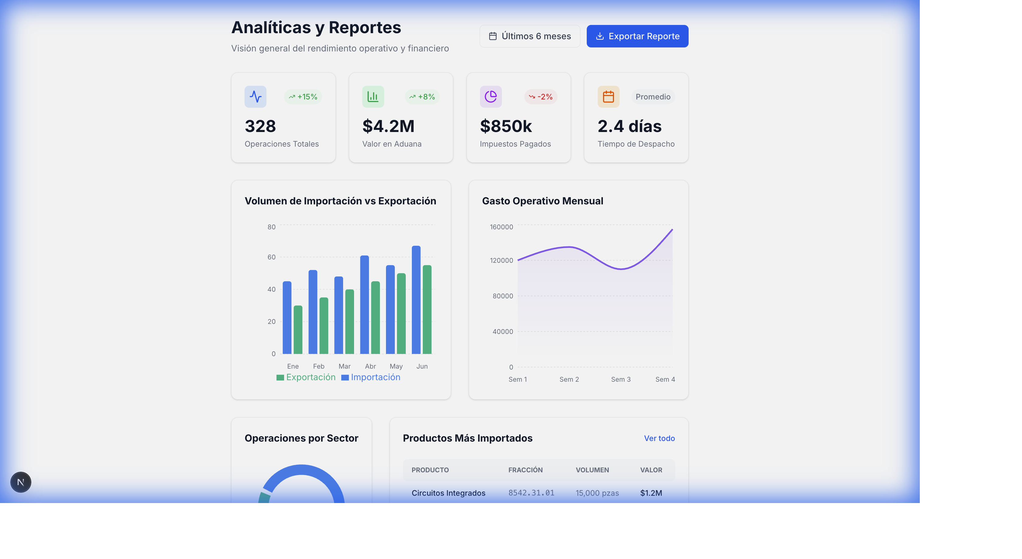Screen dimensions: 1022x559
Task: Click the download icon on Exportar Reporte
Action: [600, 36]
